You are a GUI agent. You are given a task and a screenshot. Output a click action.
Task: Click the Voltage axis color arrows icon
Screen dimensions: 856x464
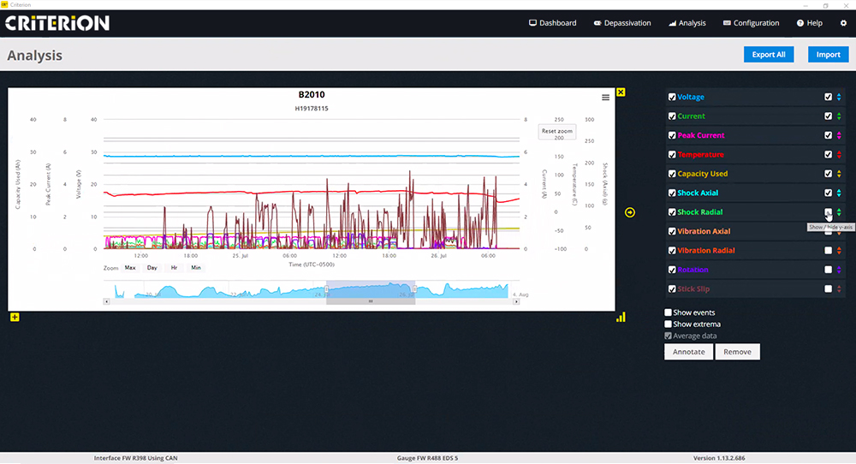(x=839, y=97)
